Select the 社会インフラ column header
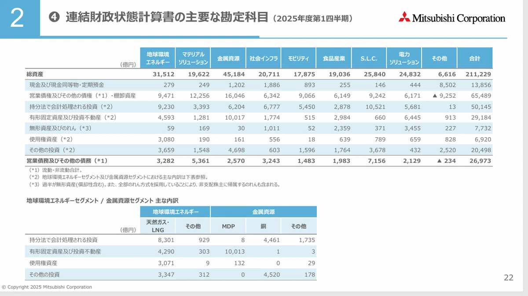 264,58
